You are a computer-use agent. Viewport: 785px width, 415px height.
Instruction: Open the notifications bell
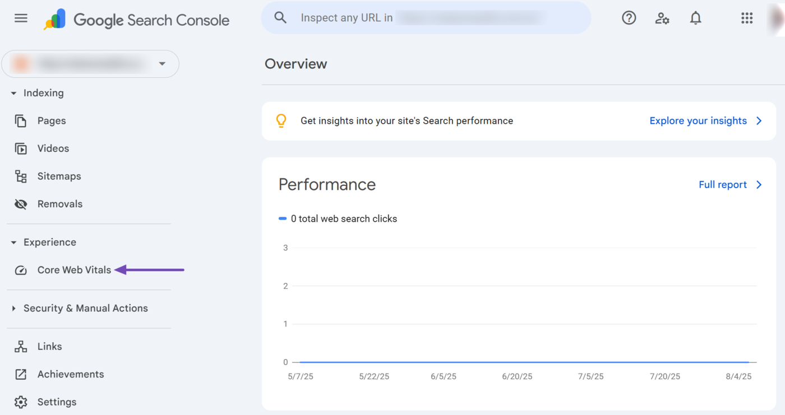695,18
